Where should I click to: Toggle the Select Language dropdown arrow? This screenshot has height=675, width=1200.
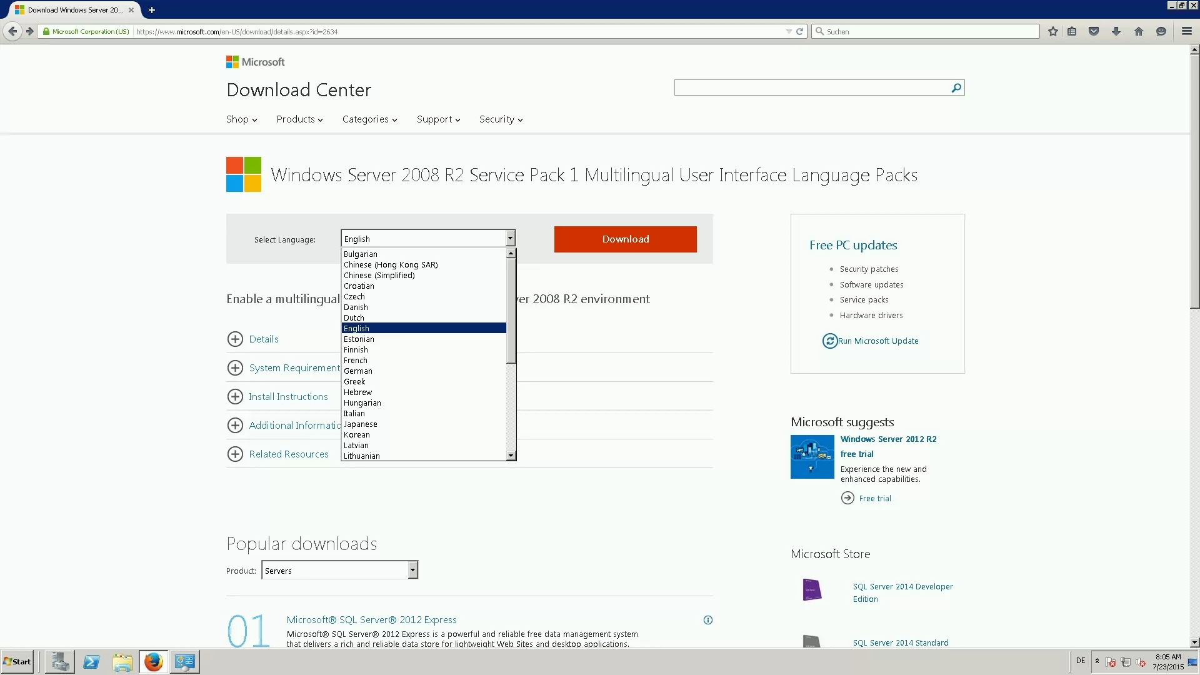[x=510, y=238]
